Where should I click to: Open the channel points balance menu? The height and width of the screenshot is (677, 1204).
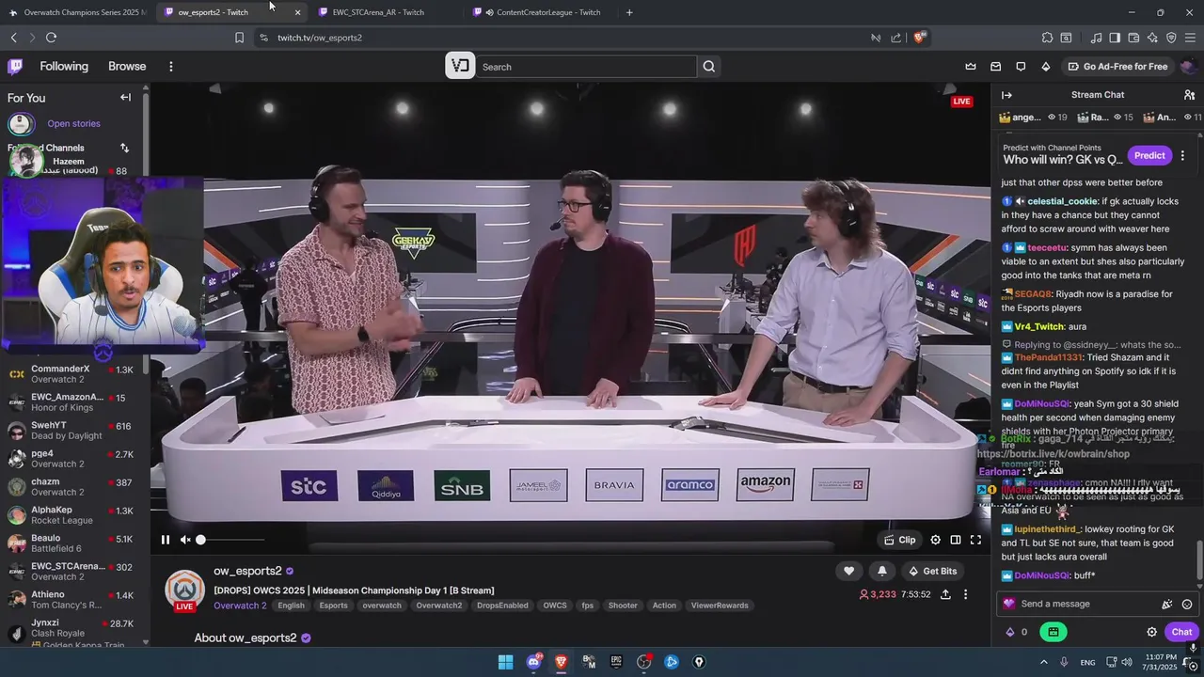pos(1016,632)
